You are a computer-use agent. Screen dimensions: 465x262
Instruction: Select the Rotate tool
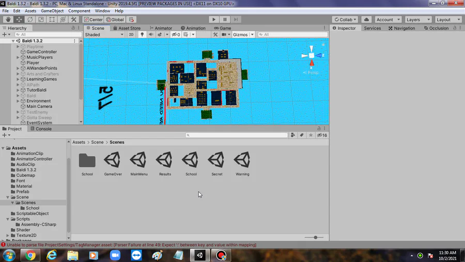[x=30, y=20]
